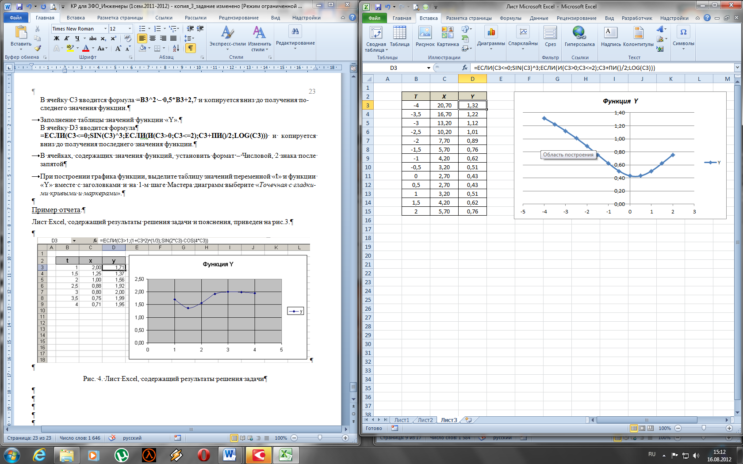Click the Excel zoom slider handle
The width and height of the screenshot is (743, 464).
coord(704,428)
